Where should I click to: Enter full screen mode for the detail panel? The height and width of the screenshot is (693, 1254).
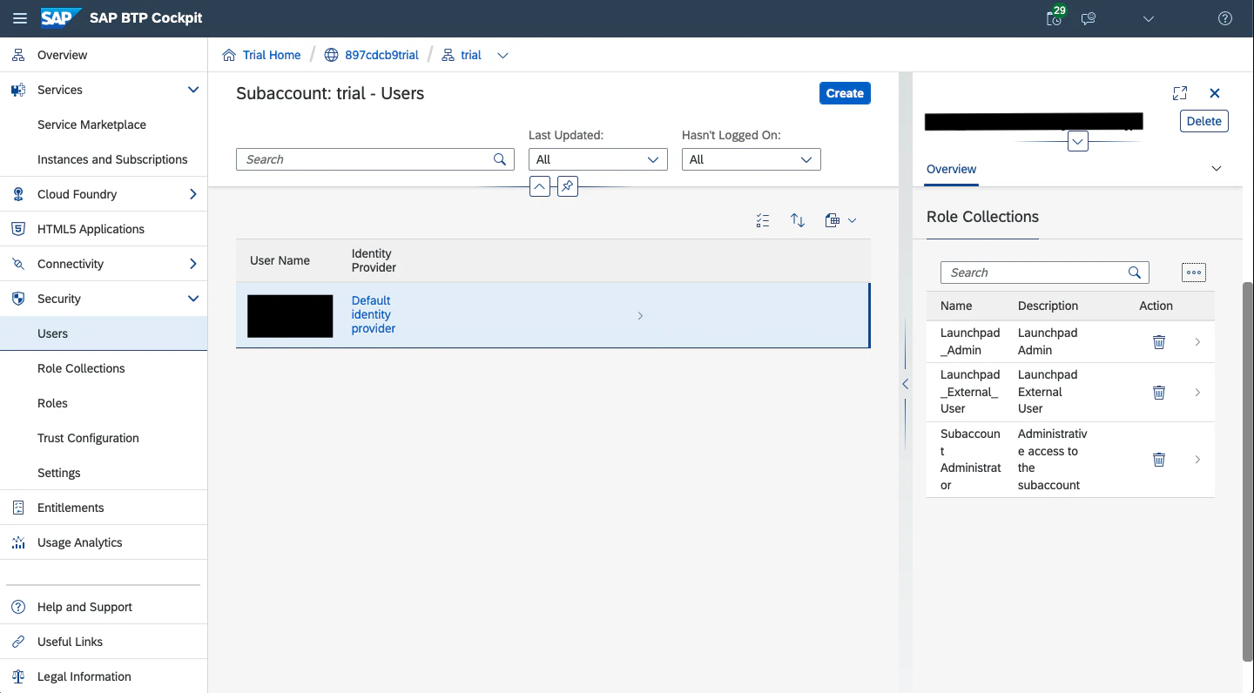1180,93
